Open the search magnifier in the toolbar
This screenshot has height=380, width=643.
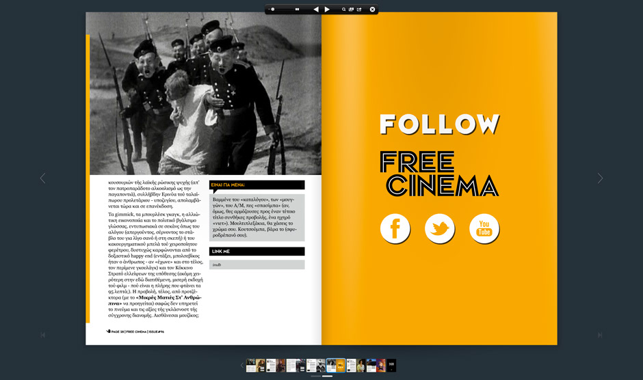343,10
